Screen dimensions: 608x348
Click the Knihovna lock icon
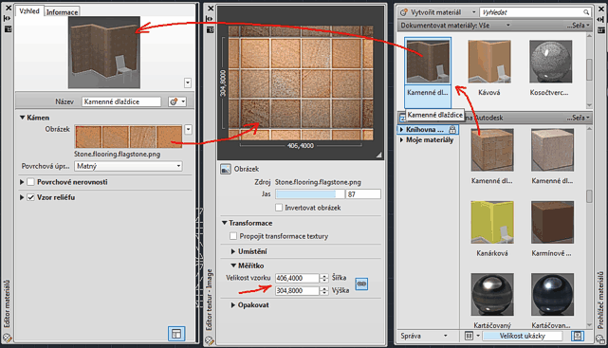click(452, 130)
